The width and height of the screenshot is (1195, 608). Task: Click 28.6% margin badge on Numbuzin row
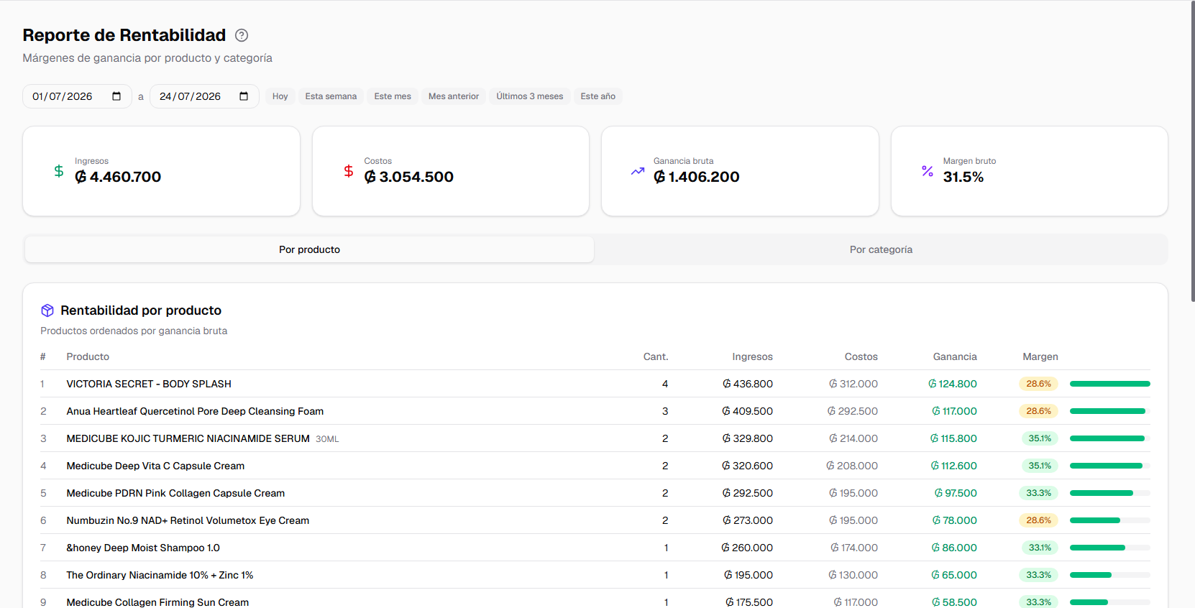click(x=1039, y=520)
